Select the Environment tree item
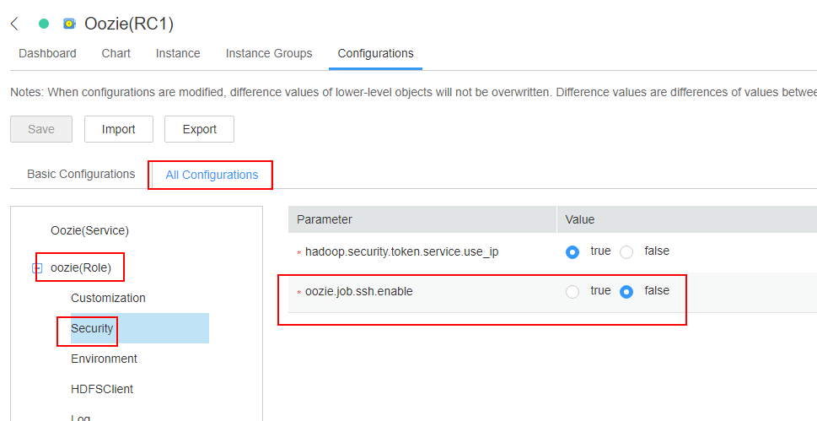This screenshot has width=817, height=421. point(105,359)
